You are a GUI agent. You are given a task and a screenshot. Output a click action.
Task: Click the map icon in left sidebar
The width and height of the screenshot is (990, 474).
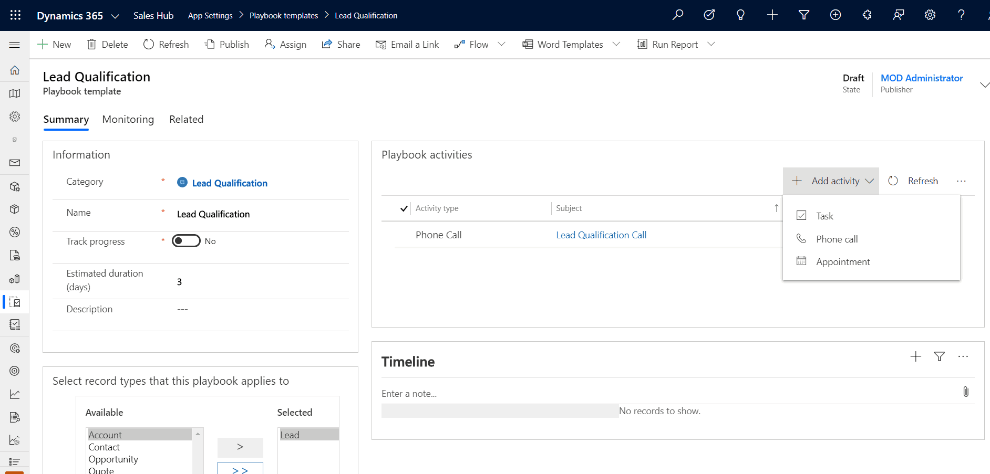coord(15,93)
